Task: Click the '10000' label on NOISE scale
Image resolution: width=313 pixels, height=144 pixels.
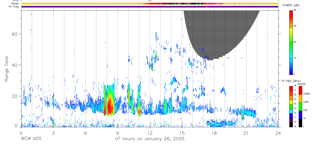Action: [306, 94]
